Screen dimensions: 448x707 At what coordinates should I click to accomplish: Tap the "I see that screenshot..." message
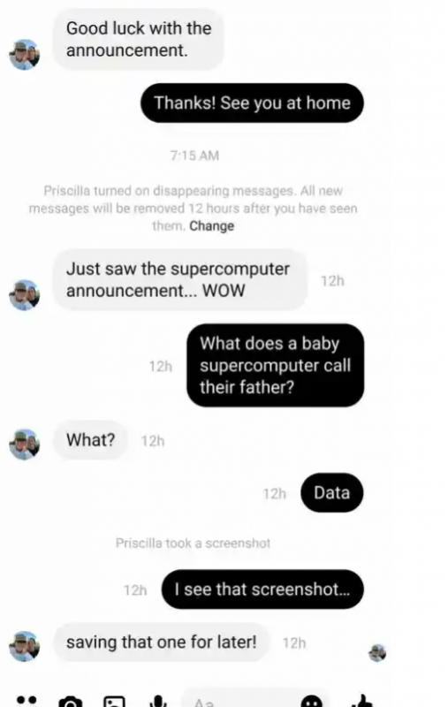pyautogui.click(x=262, y=589)
